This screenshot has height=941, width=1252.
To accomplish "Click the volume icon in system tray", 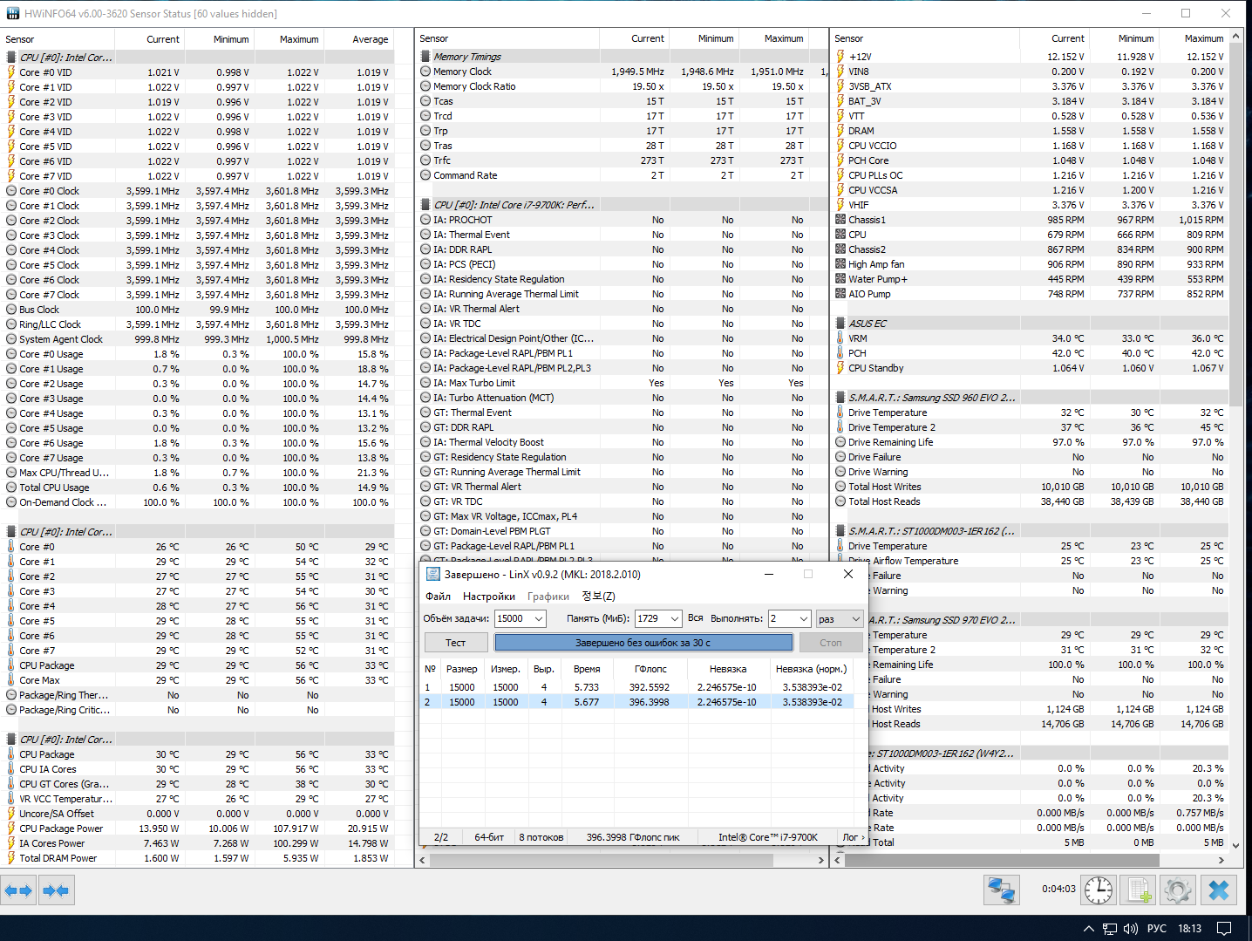I will (x=1131, y=929).
